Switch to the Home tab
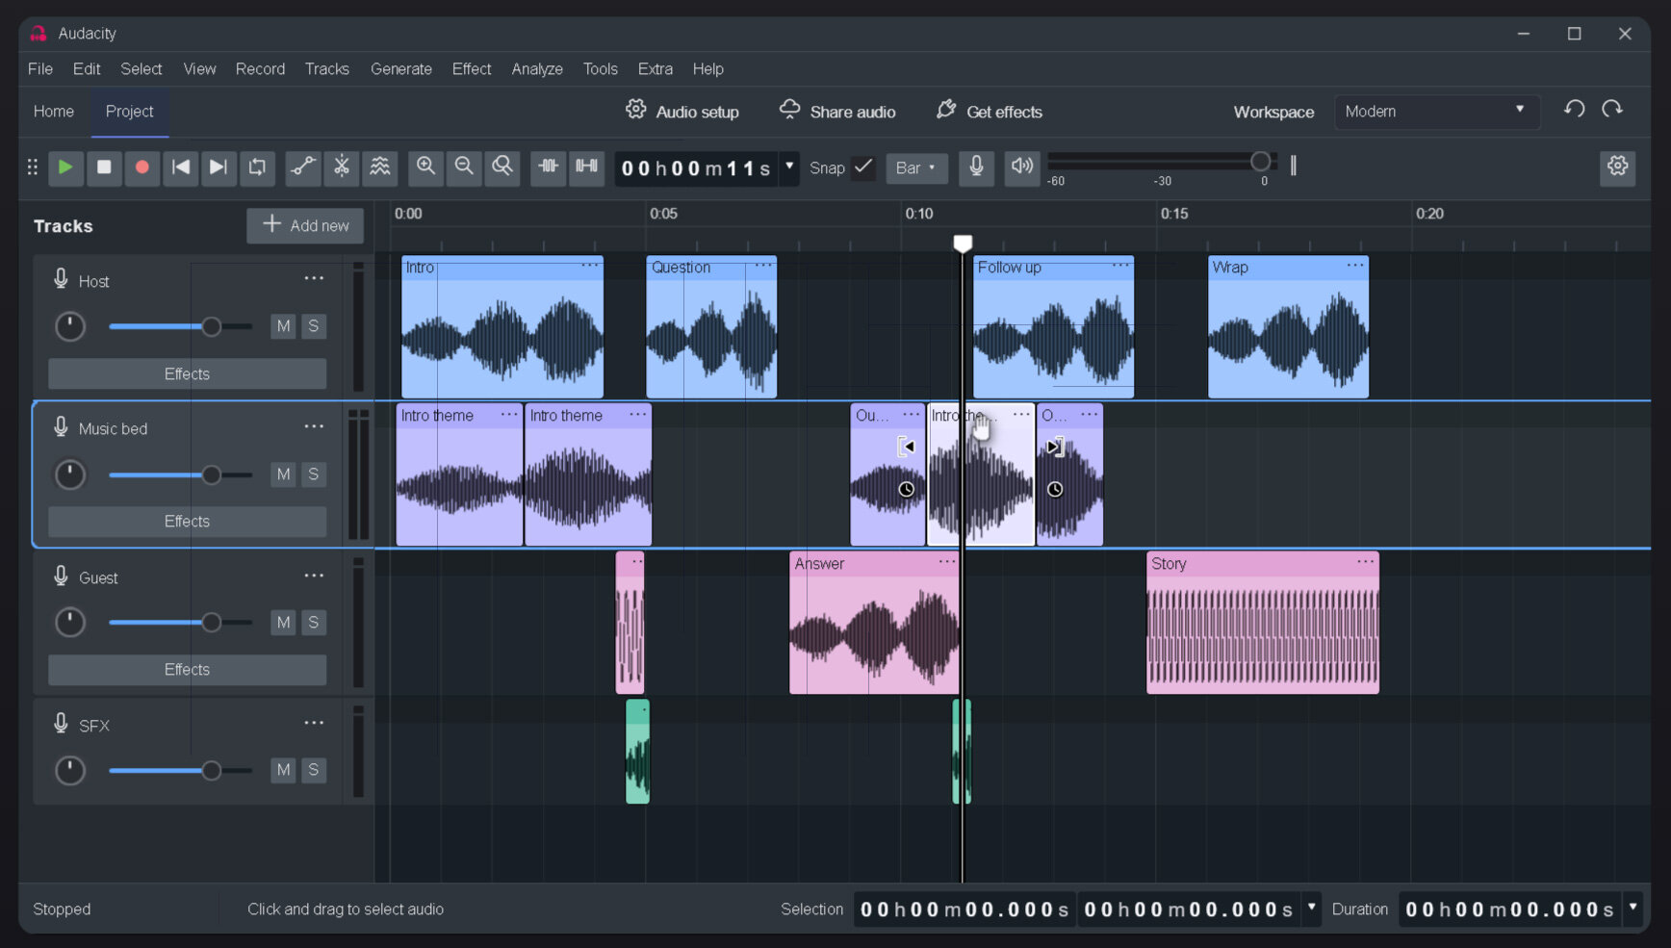Image resolution: width=1671 pixels, height=948 pixels. [x=54, y=112]
